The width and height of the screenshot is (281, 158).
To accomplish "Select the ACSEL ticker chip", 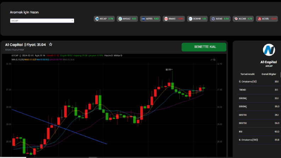I will (267, 19).
